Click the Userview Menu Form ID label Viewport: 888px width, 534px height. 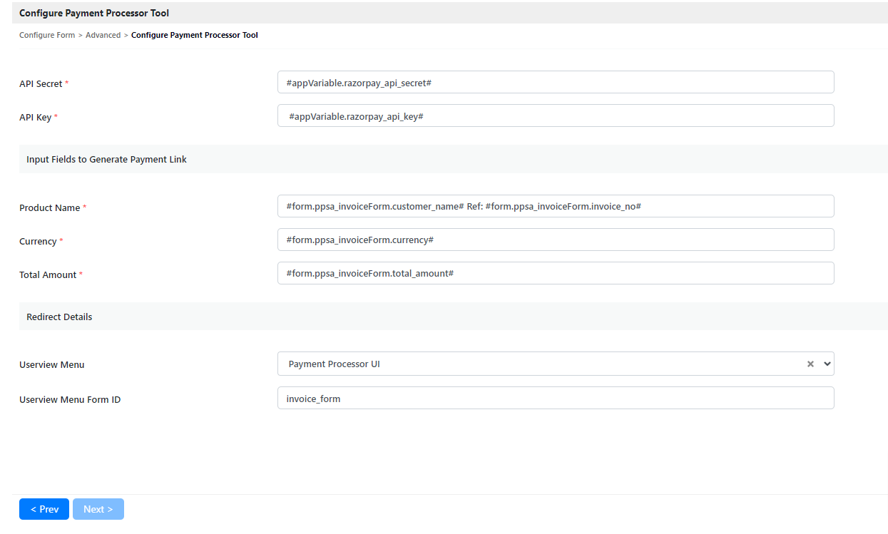[70, 399]
